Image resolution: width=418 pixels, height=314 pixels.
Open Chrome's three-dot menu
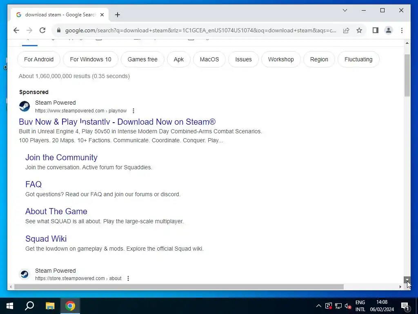[x=402, y=30]
